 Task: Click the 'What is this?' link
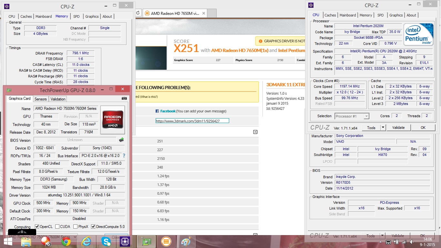(149, 97)
